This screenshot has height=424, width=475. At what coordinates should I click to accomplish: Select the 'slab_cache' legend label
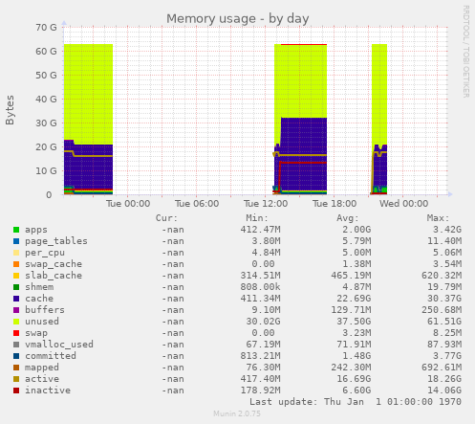click(54, 276)
